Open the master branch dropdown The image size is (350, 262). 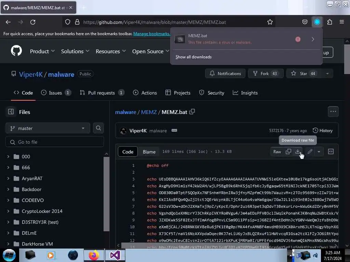point(48,128)
